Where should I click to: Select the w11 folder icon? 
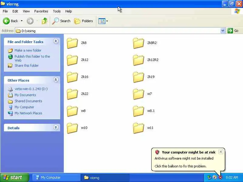pos(139,128)
